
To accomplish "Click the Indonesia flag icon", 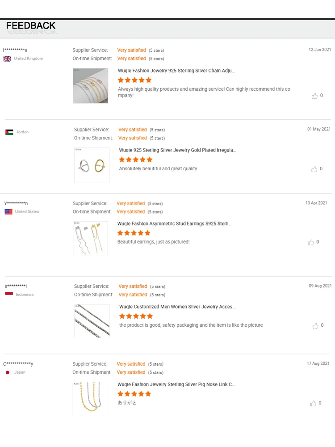I will pos(9,294).
